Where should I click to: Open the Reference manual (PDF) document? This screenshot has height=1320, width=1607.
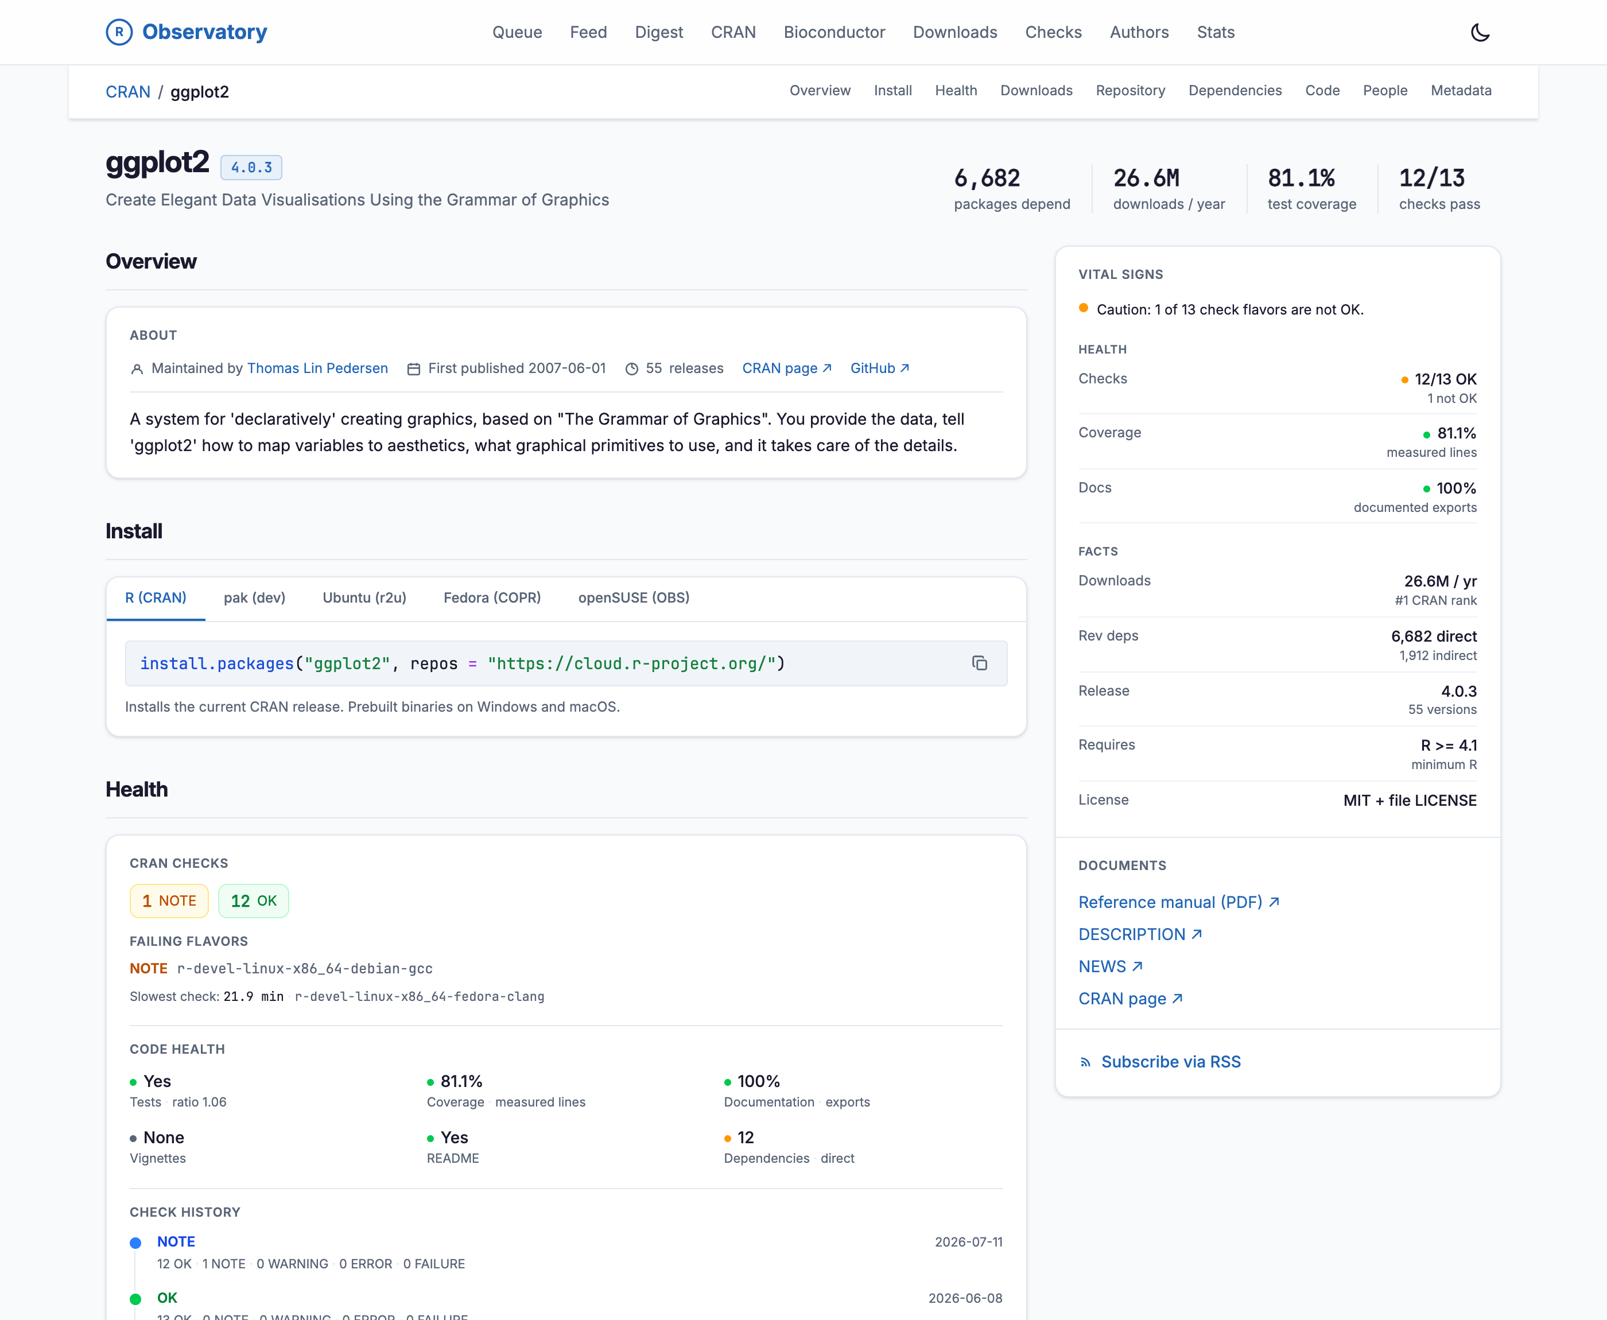pyautogui.click(x=1179, y=902)
